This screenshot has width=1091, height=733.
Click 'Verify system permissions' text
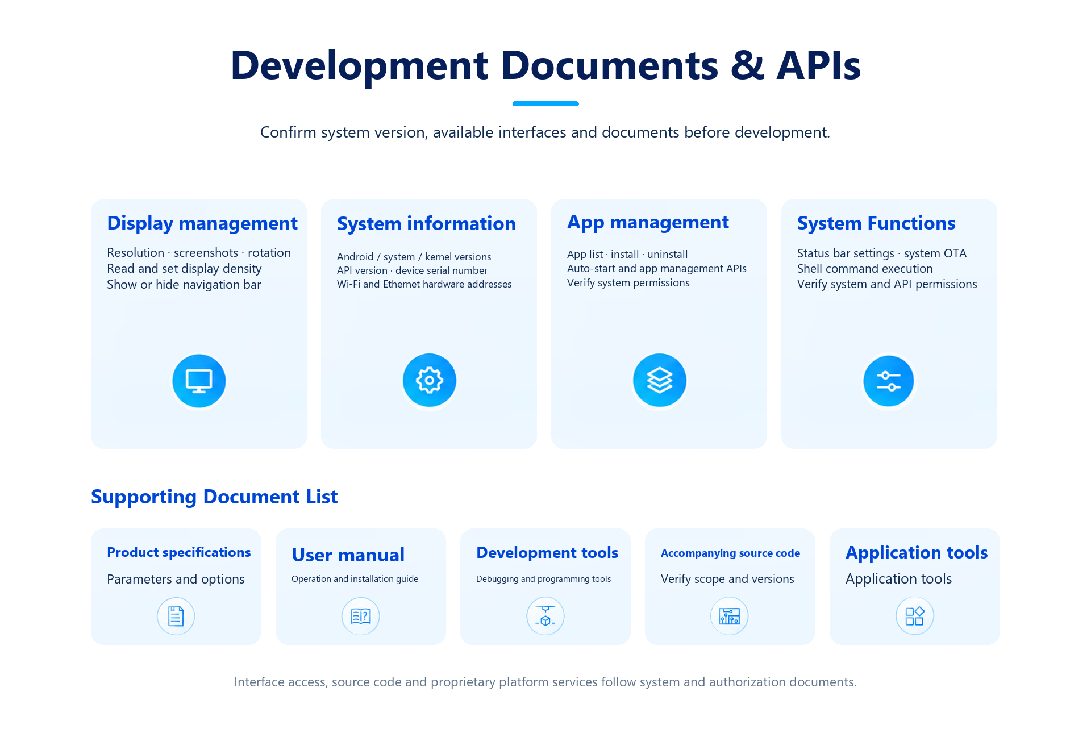(628, 282)
